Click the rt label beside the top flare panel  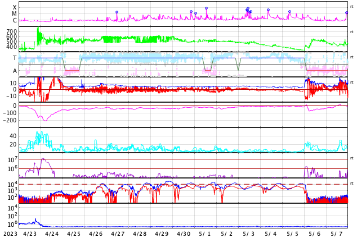[351, 7]
